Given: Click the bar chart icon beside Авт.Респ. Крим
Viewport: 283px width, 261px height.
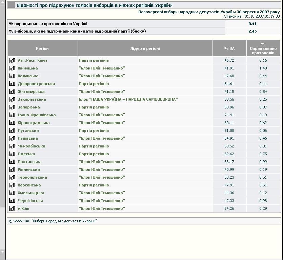Looking at the screenshot, I should 12,60.
